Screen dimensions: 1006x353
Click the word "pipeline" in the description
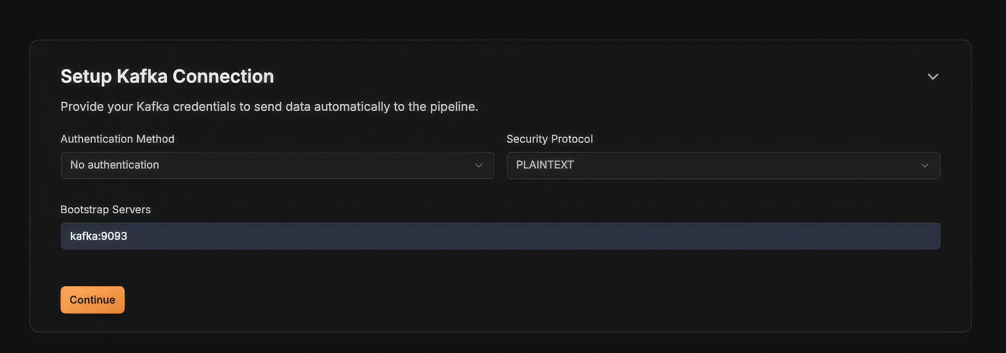[452, 107]
